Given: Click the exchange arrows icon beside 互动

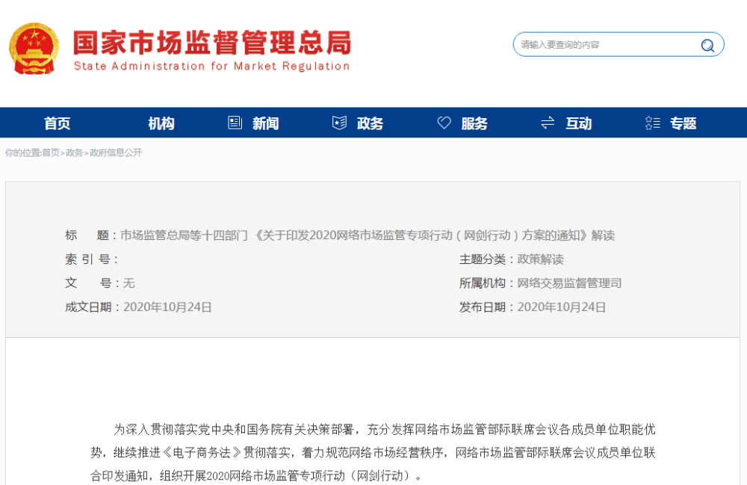Looking at the screenshot, I should 548,123.
